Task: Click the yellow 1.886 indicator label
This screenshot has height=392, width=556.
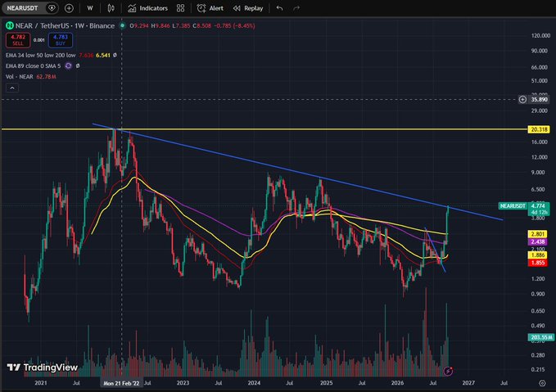Action: 538,255
